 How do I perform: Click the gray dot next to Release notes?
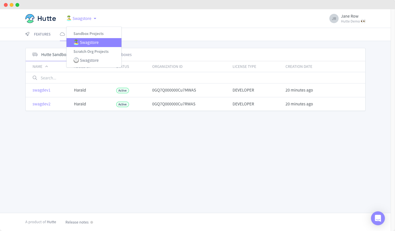[x=92, y=222]
